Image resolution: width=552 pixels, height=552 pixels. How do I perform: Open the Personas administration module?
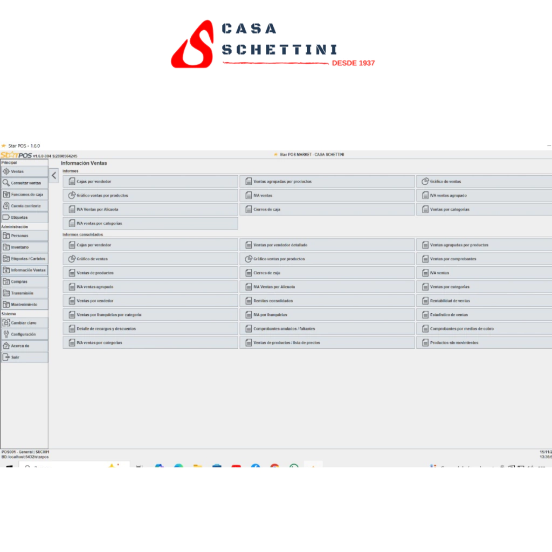(6, 236)
